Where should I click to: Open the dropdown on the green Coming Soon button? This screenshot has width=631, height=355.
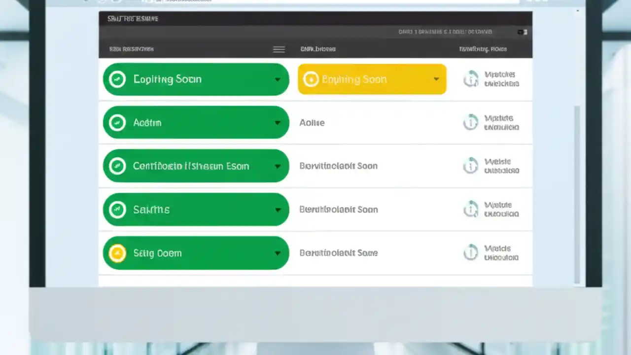tap(277, 79)
